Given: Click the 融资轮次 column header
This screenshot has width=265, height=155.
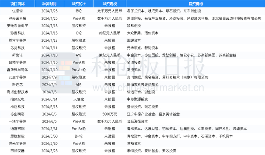Looking at the screenshot, I should pos(79,4).
